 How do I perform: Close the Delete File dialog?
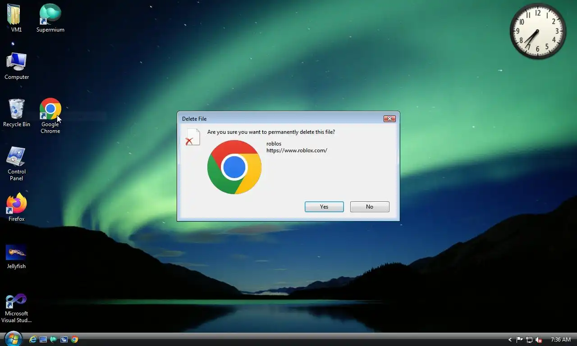tap(389, 118)
